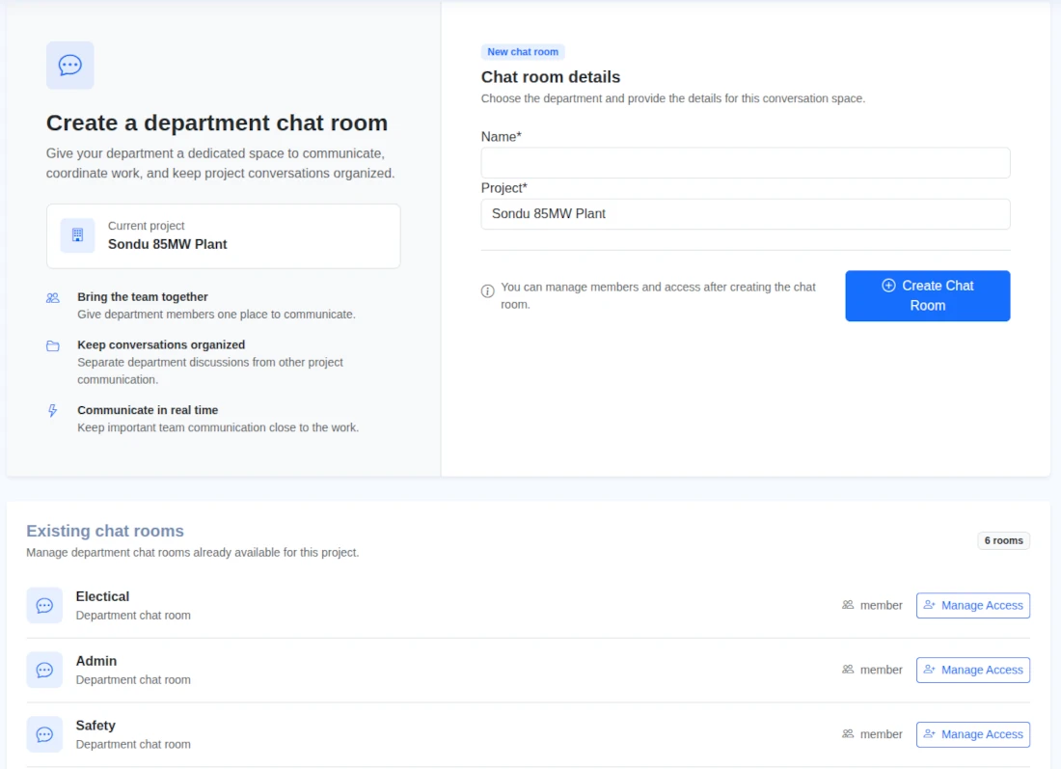Click the folder icon beside Keep conversations organized
1061x769 pixels.
coord(53,346)
